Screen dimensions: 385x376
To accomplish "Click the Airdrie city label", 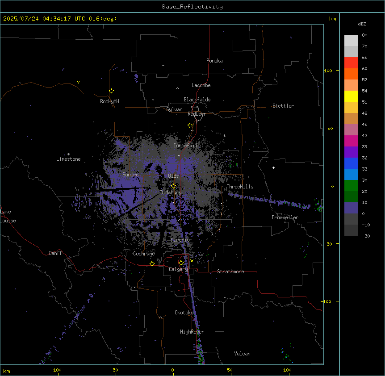I will pyautogui.click(x=180, y=240).
